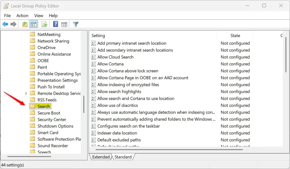290x169 pixels.
Task: Select 'Always use automatic language detection' policy
Action: [156, 112]
